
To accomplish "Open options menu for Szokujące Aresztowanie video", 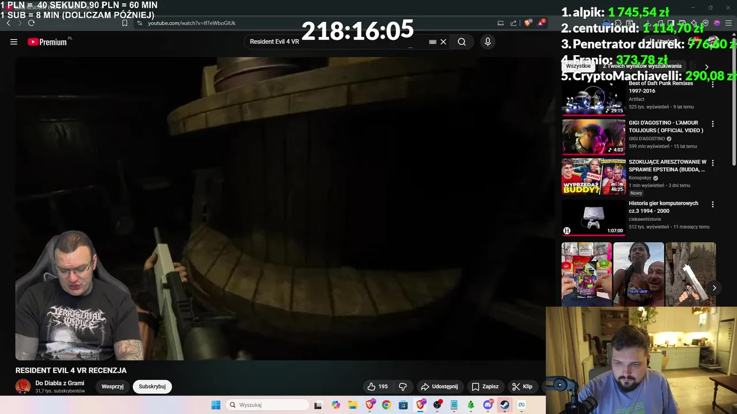I will tap(713, 163).
